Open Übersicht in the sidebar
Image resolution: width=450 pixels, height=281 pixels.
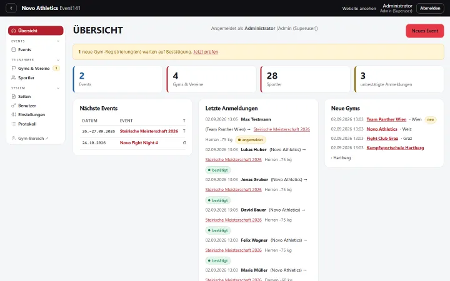pos(36,31)
